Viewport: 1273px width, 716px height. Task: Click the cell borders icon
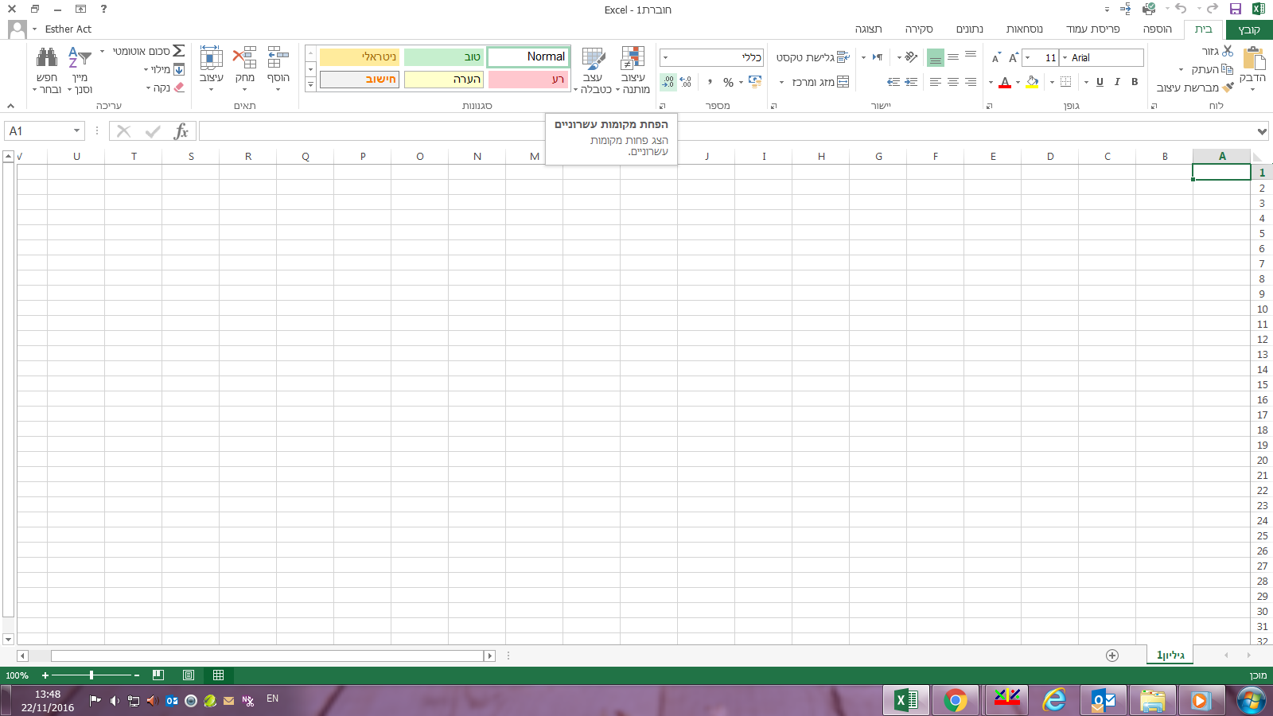pyautogui.click(x=1065, y=82)
